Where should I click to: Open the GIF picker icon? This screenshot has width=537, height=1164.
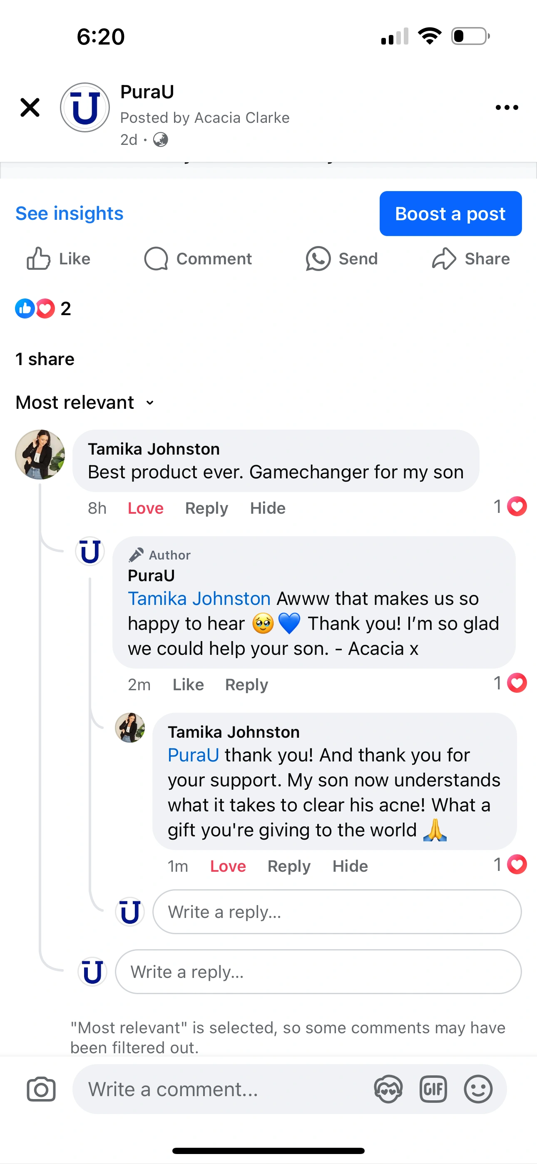pyautogui.click(x=433, y=1089)
